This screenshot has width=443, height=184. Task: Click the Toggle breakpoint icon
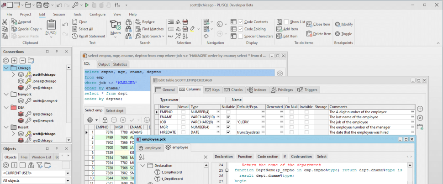337,34
